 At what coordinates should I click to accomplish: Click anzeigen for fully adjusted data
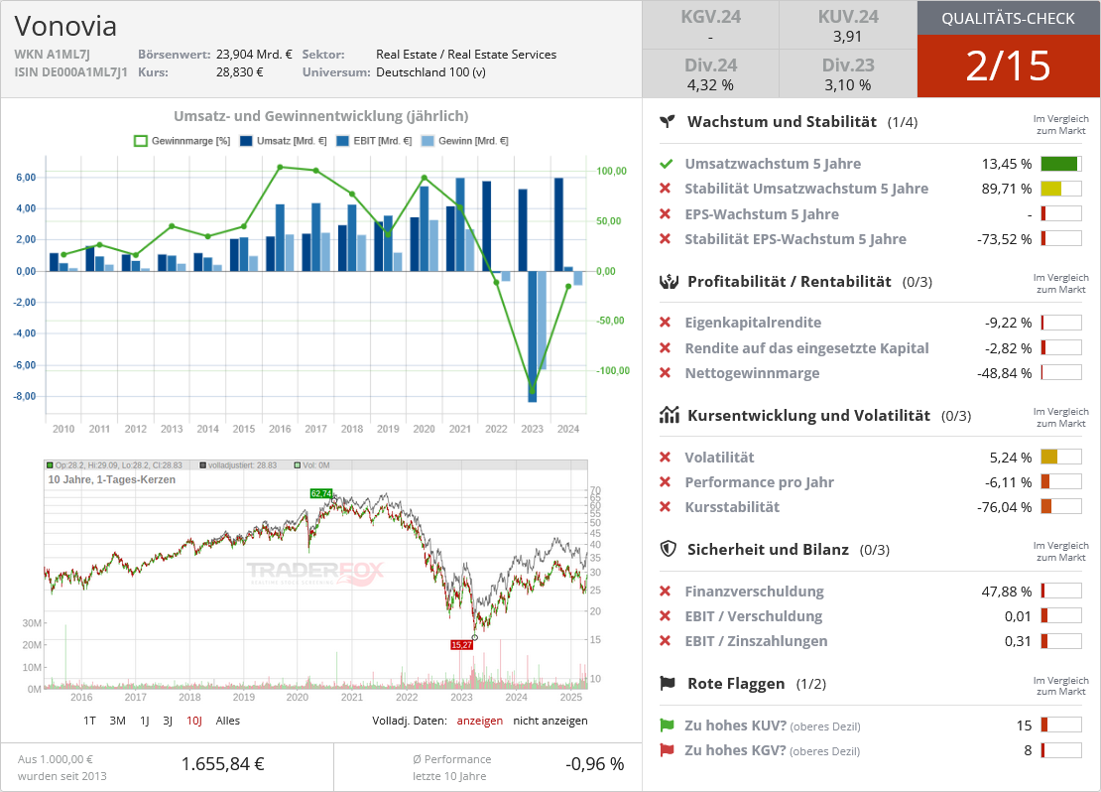tap(480, 721)
